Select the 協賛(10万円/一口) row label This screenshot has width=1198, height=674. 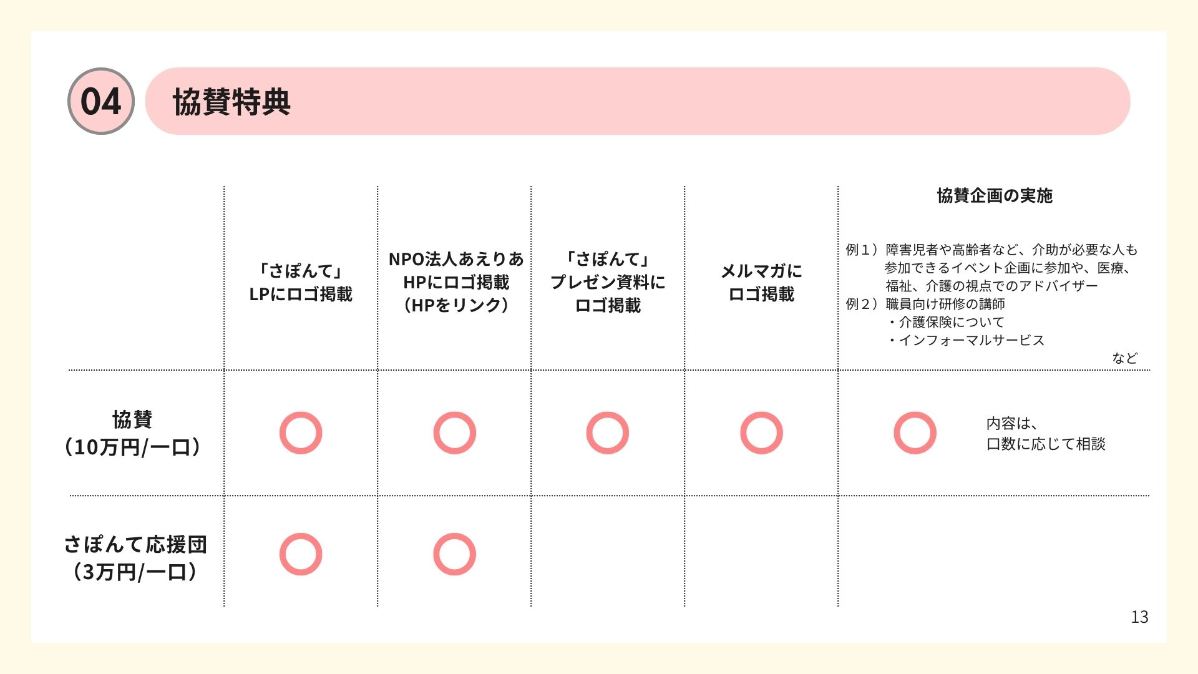coord(132,433)
